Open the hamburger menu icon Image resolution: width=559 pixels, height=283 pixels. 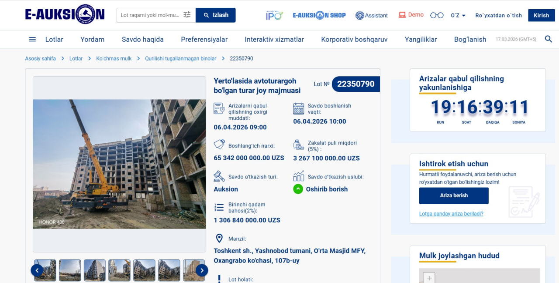pyautogui.click(x=32, y=39)
